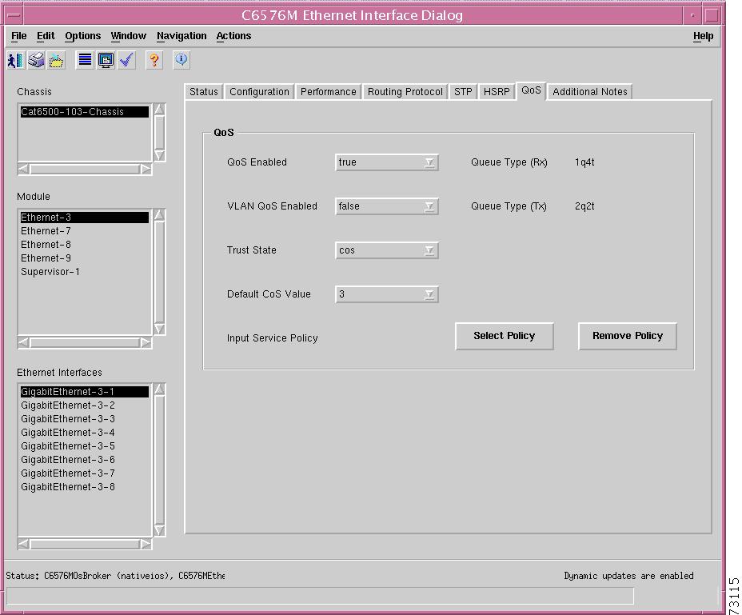
Task: Click Ethernet Interfaces list scroll-down arrow
Action: (x=159, y=530)
